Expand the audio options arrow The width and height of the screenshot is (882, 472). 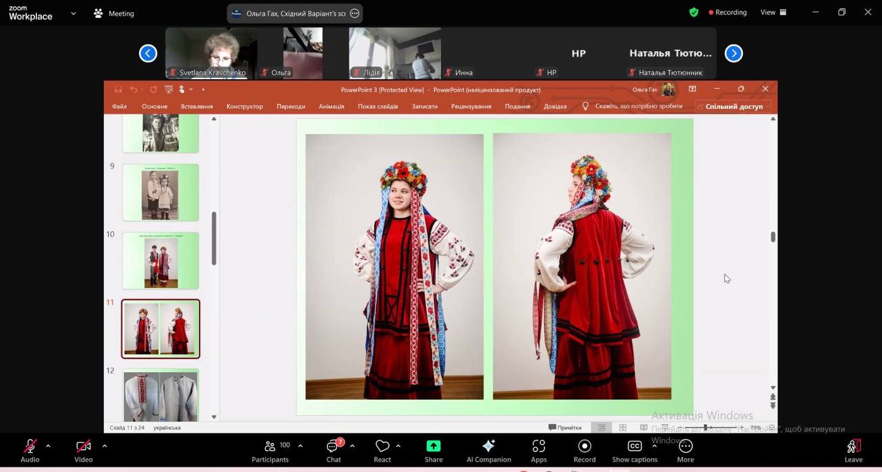[48, 446]
